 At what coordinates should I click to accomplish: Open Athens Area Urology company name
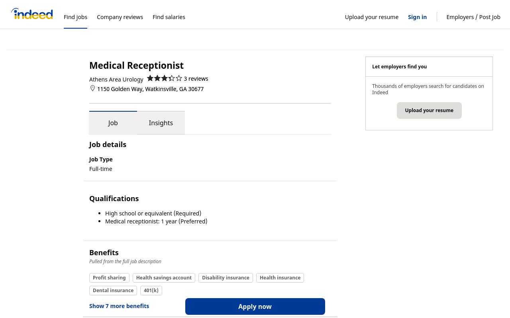click(x=116, y=79)
